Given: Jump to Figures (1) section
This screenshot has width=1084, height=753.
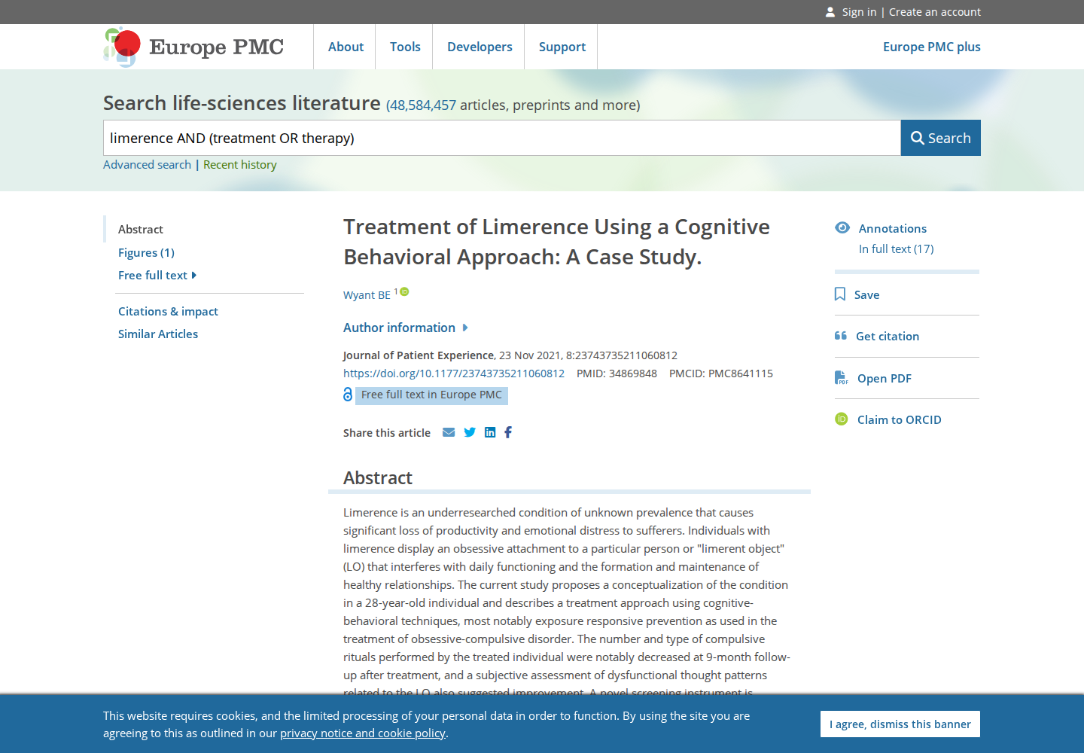Looking at the screenshot, I should [x=146, y=253].
